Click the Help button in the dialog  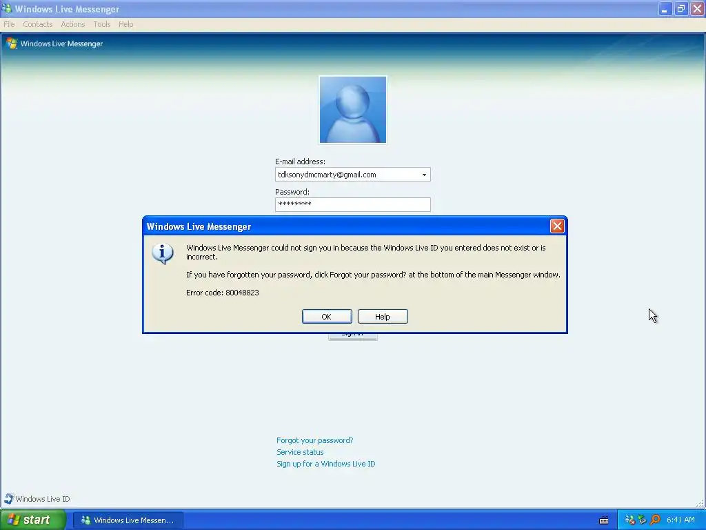383,316
